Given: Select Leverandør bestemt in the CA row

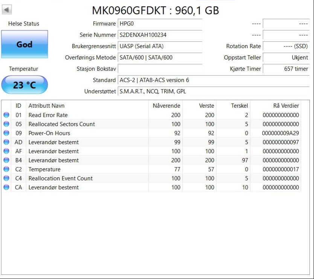Looking at the screenshot, I should click(x=54, y=187).
